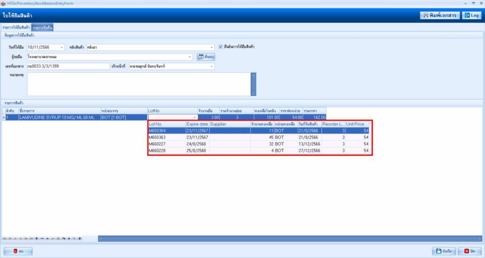Click the บันทึก save button

tap(444, 251)
